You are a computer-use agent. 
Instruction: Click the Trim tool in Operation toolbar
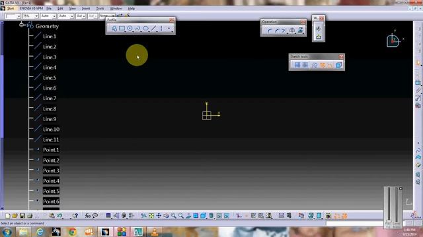coord(284,31)
